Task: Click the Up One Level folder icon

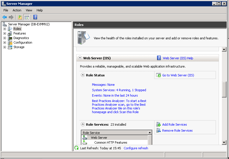Action: tap(20, 17)
